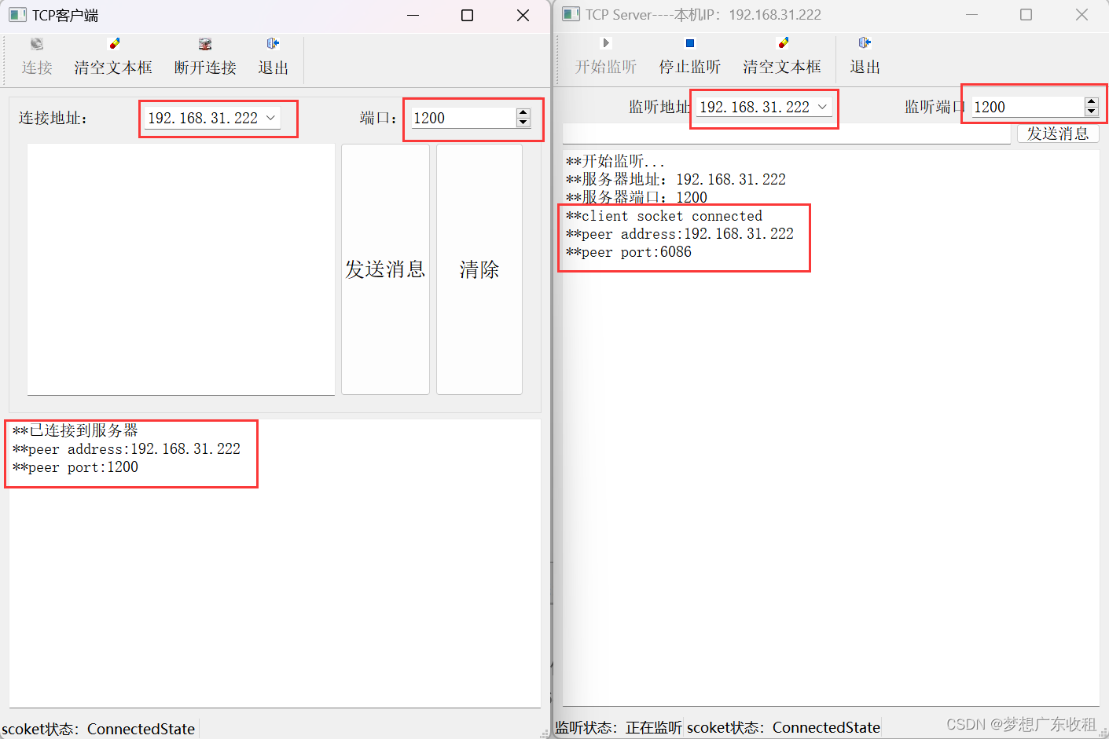Click '**服务器端口: 1200' in server log

click(x=637, y=197)
